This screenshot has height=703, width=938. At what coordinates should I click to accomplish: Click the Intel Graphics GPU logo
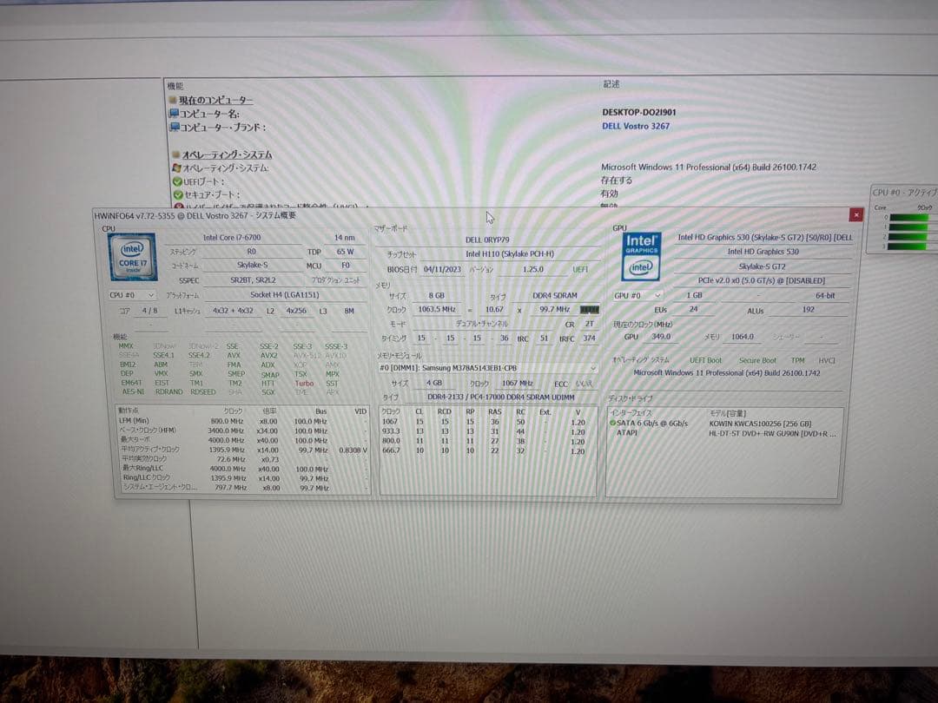click(640, 256)
